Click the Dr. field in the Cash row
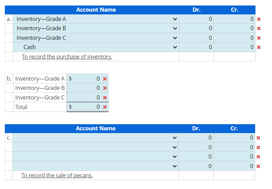Viewport: 272px width, 189px height. (x=196, y=47)
